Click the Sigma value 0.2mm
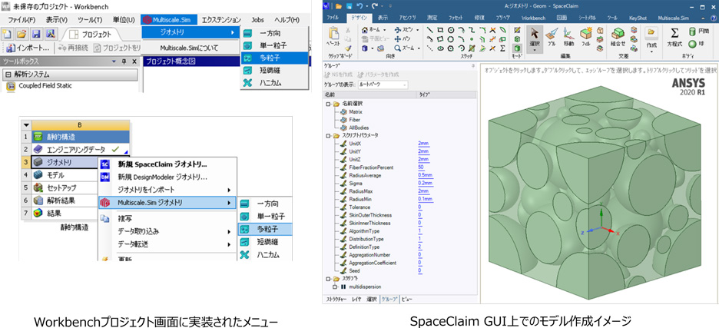Screen dimensions: 719x328 coord(425,183)
